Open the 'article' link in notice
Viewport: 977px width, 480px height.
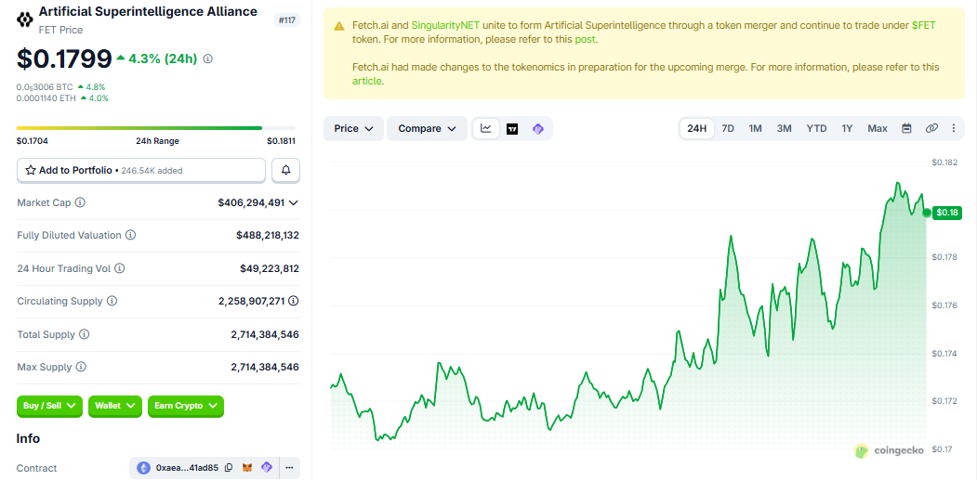pyautogui.click(x=366, y=81)
